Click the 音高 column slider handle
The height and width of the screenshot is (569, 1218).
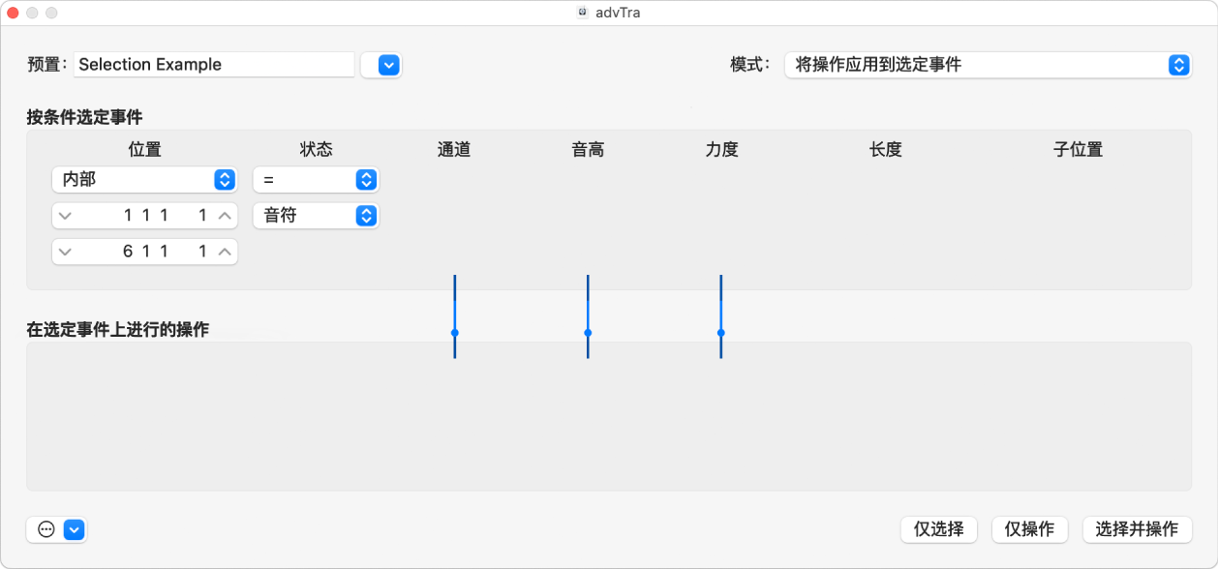[x=587, y=333]
